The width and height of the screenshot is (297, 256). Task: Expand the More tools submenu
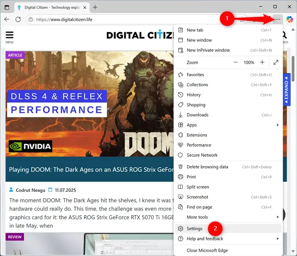pos(228,217)
